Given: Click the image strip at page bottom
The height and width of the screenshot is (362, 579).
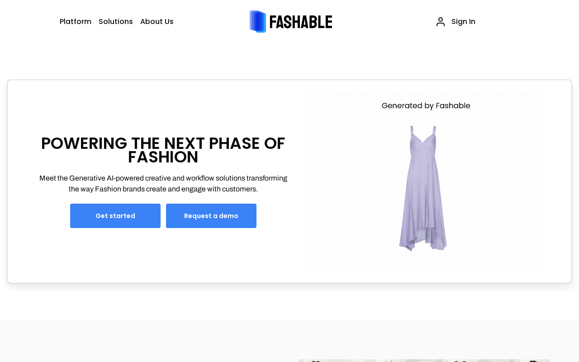Looking at the screenshot, I should tap(424, 360).
